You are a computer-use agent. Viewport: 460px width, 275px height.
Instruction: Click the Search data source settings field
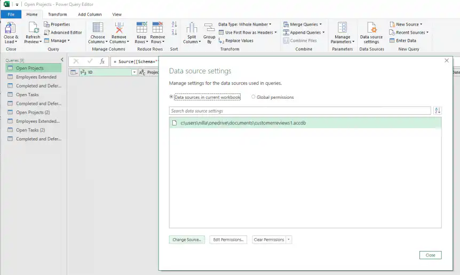click(x=300, y=111)
